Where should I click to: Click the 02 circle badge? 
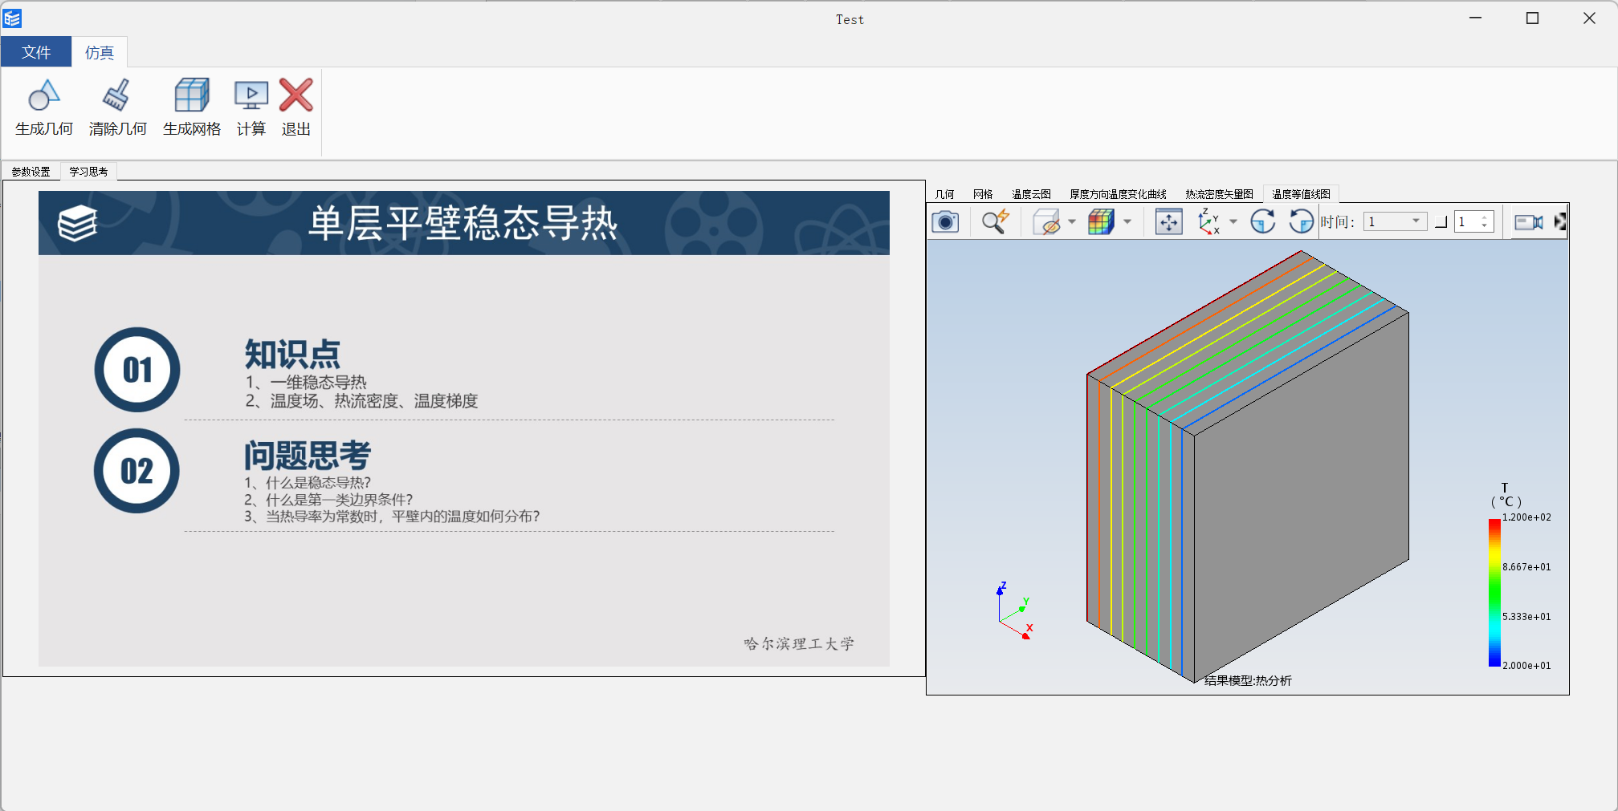pos(137,471)
